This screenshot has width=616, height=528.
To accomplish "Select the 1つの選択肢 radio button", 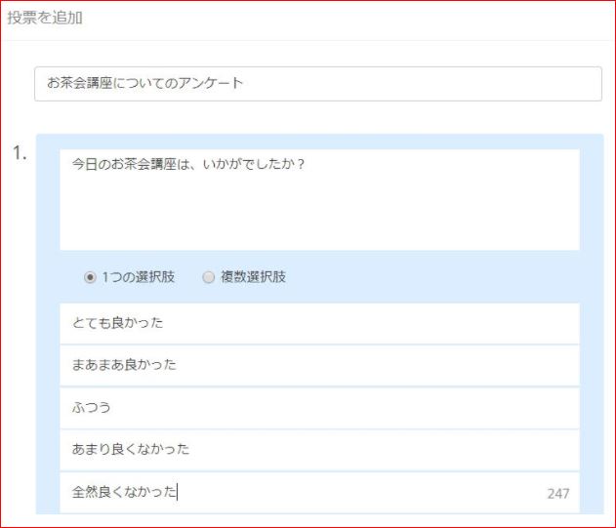I will click(x=91, y=277).
